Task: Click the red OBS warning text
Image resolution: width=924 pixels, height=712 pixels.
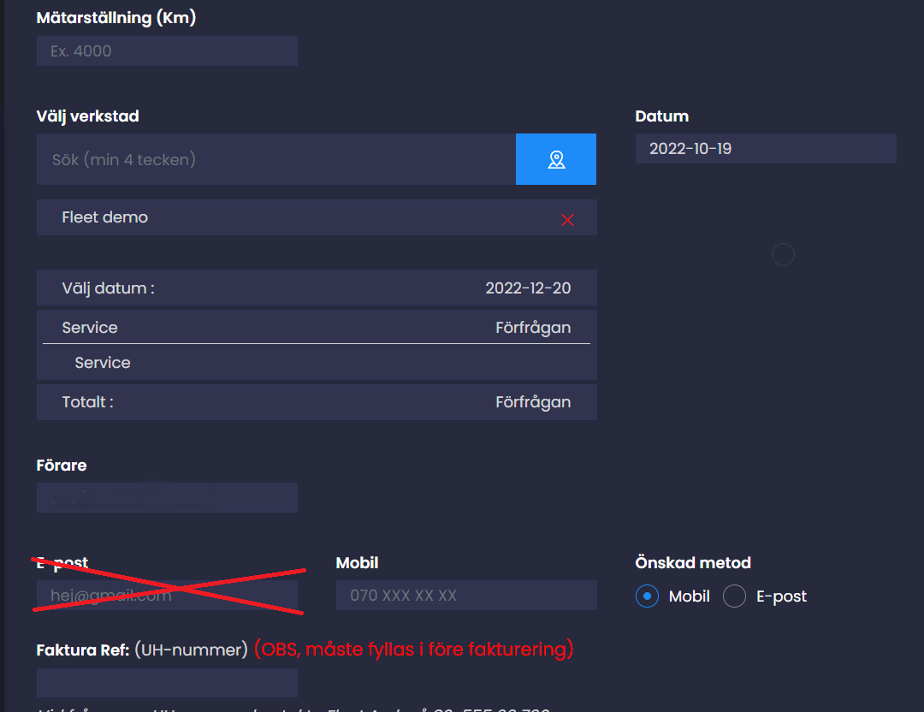Action: pyautogui.click(x=413, y=650)
